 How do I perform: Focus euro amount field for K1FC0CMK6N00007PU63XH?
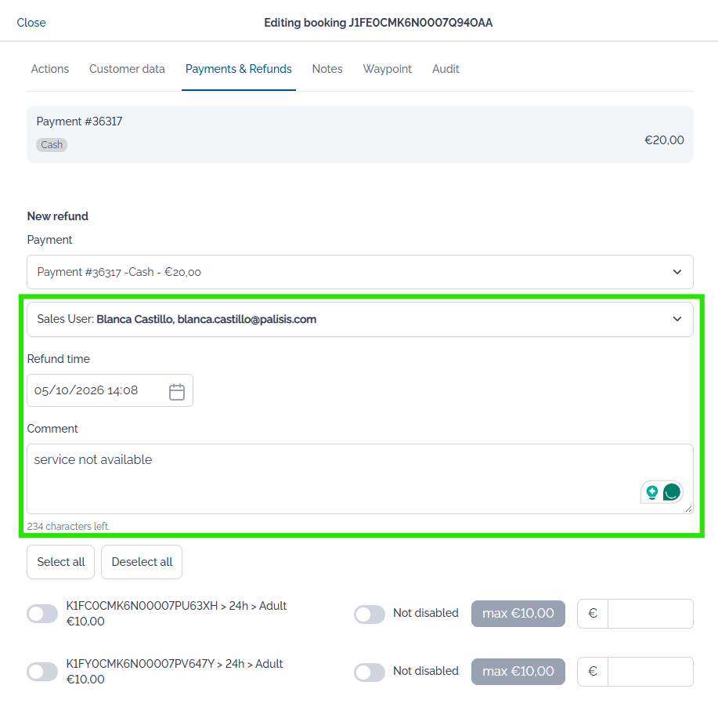coord(650,614)
